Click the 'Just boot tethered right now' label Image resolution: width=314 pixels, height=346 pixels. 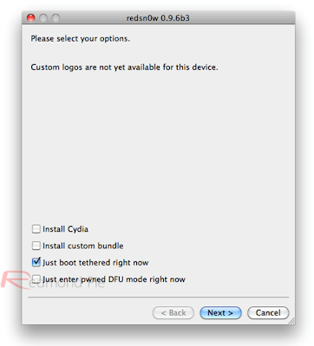pos(95,262)
